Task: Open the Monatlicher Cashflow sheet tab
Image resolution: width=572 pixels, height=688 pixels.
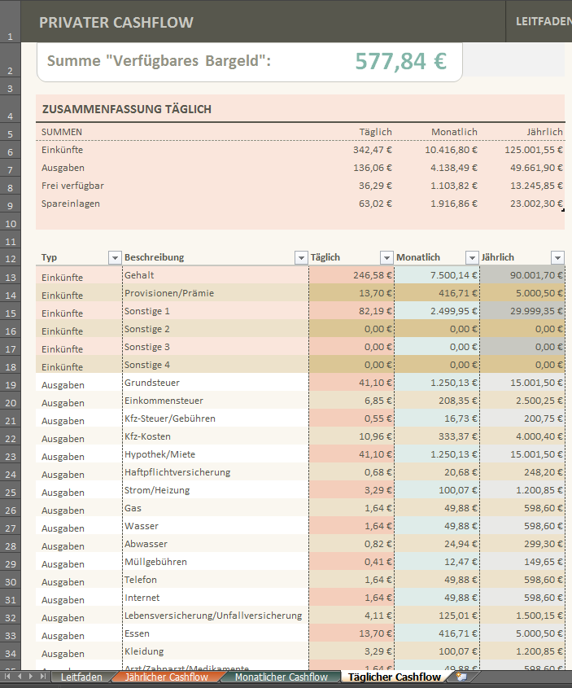Action: coord(281,677)
